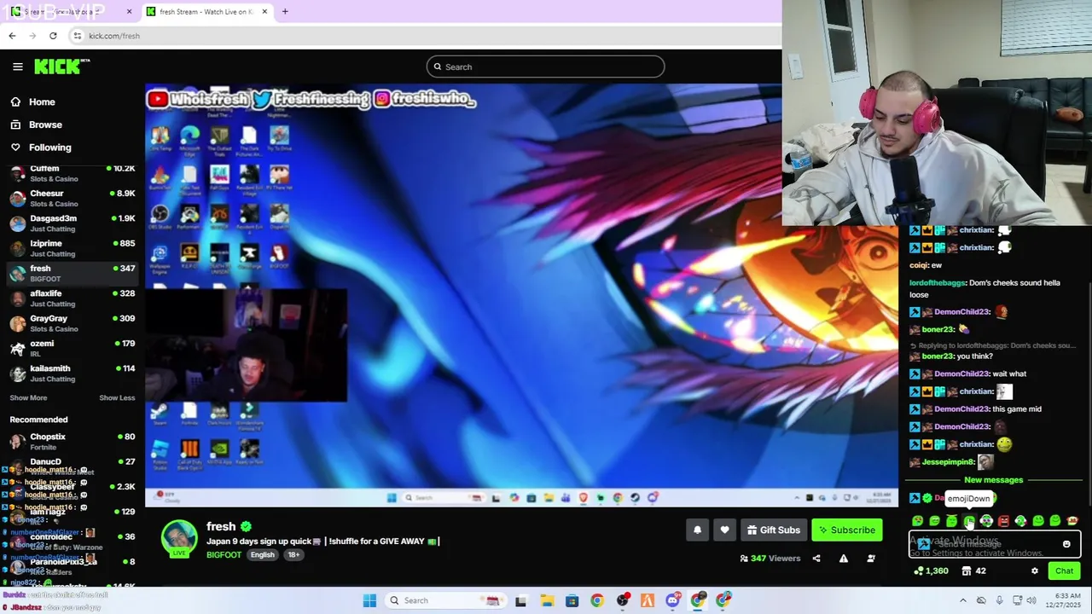Open ozemi IRL channel in sidebar
The image size is (1092, 614).
click(72, 348)
